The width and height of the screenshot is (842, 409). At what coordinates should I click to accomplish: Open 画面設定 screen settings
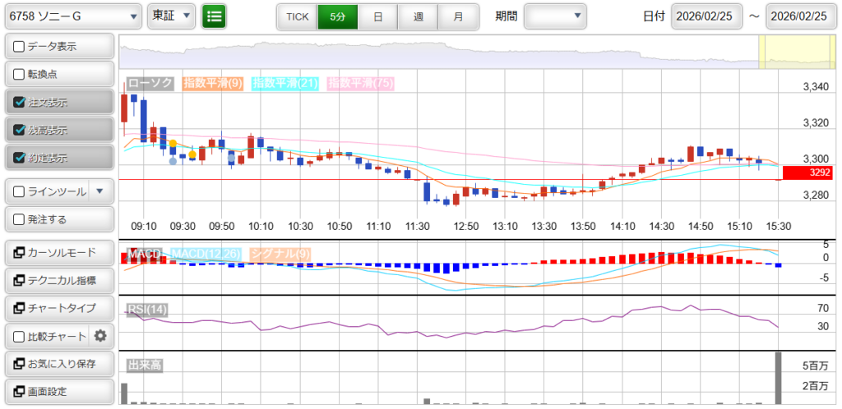coord(59,391)
